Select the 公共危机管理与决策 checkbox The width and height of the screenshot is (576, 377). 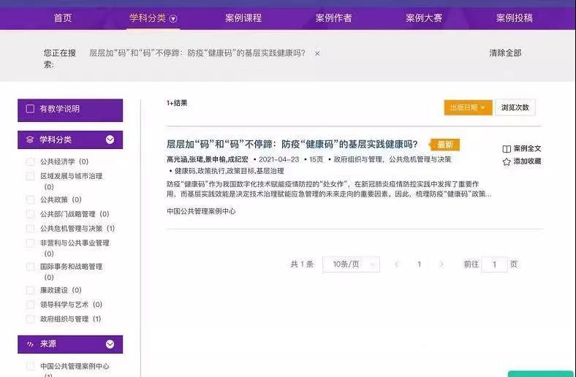[30, 229]
